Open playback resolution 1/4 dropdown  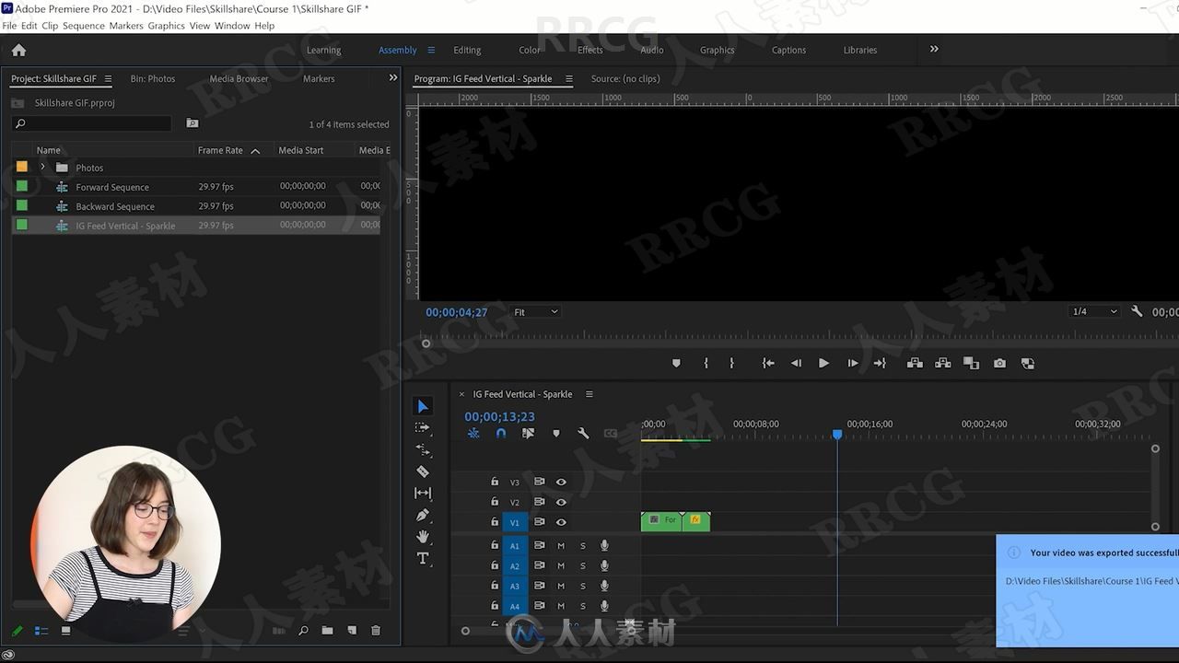pyautogui.click(x=1094, y=311)
